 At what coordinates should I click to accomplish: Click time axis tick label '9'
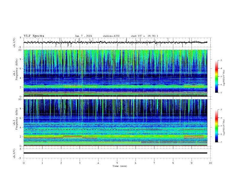coord(192,163)
